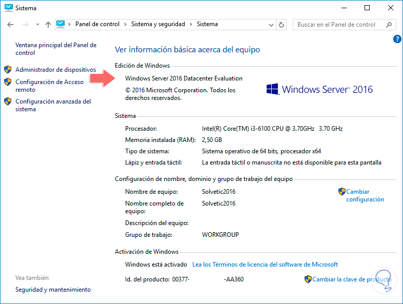Screen dimensions: 403x304
Task: Go up one level with the up arrow
Action: point(48,25)
